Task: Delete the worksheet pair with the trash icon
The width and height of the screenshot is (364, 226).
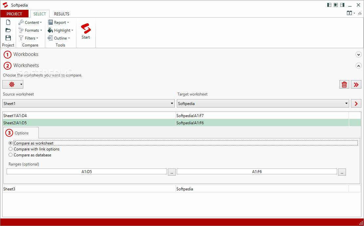Action: [x=344, y=84]
